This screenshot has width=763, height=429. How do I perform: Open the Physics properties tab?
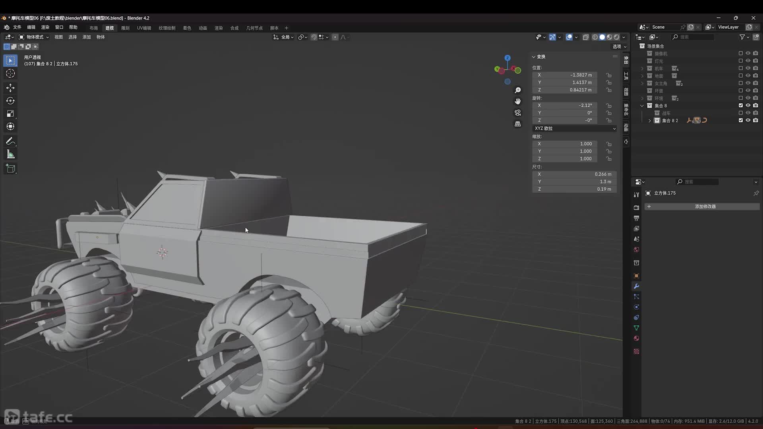point(636,307)
